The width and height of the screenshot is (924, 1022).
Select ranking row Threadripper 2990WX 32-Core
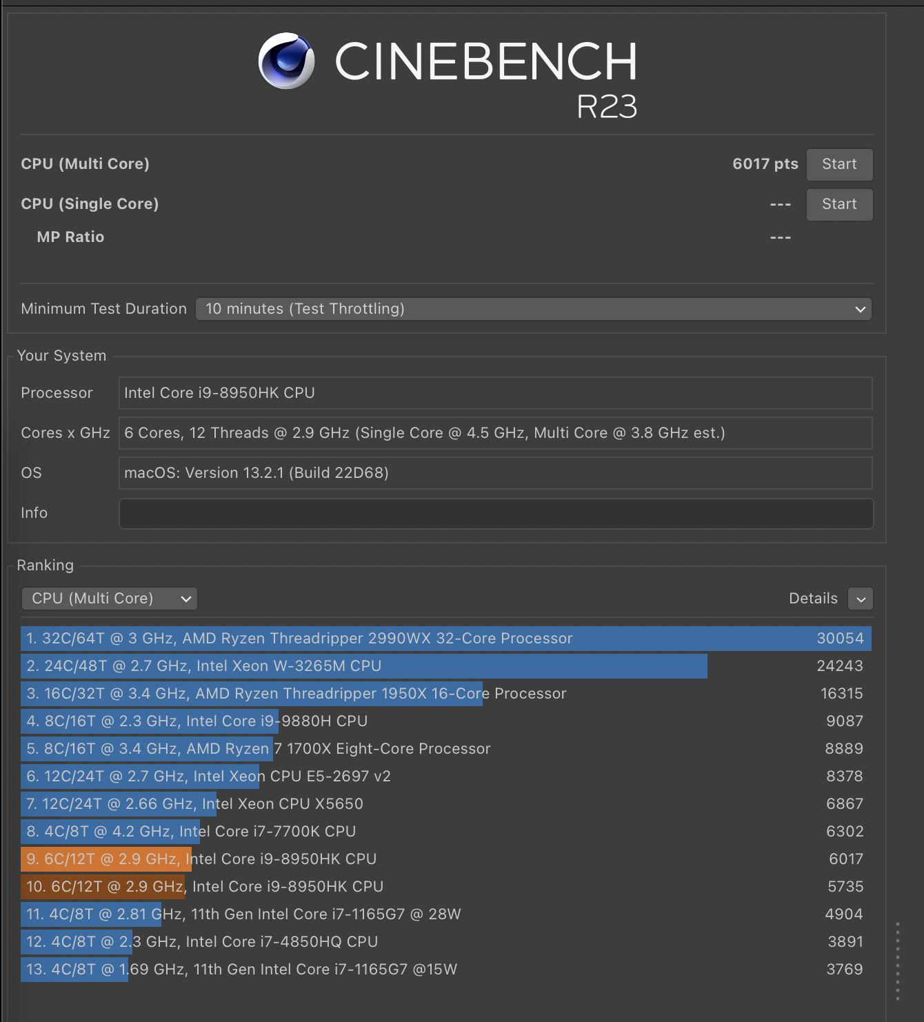coord(446,639)
